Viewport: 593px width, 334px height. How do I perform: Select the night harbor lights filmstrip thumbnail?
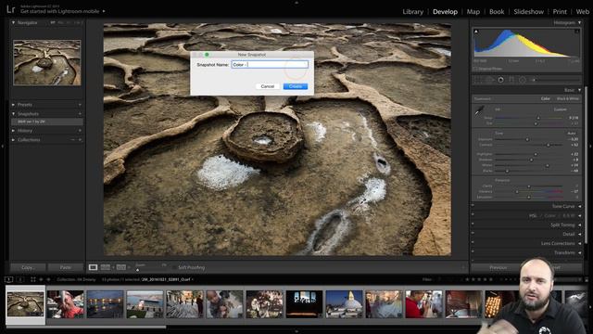[105, 304]
